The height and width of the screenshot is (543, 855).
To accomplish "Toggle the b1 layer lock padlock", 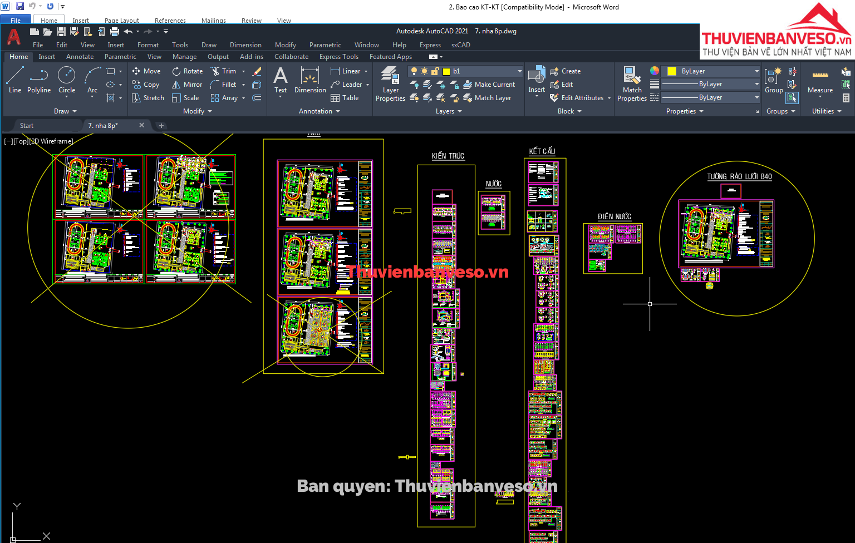I will click(x=435, y=71).
